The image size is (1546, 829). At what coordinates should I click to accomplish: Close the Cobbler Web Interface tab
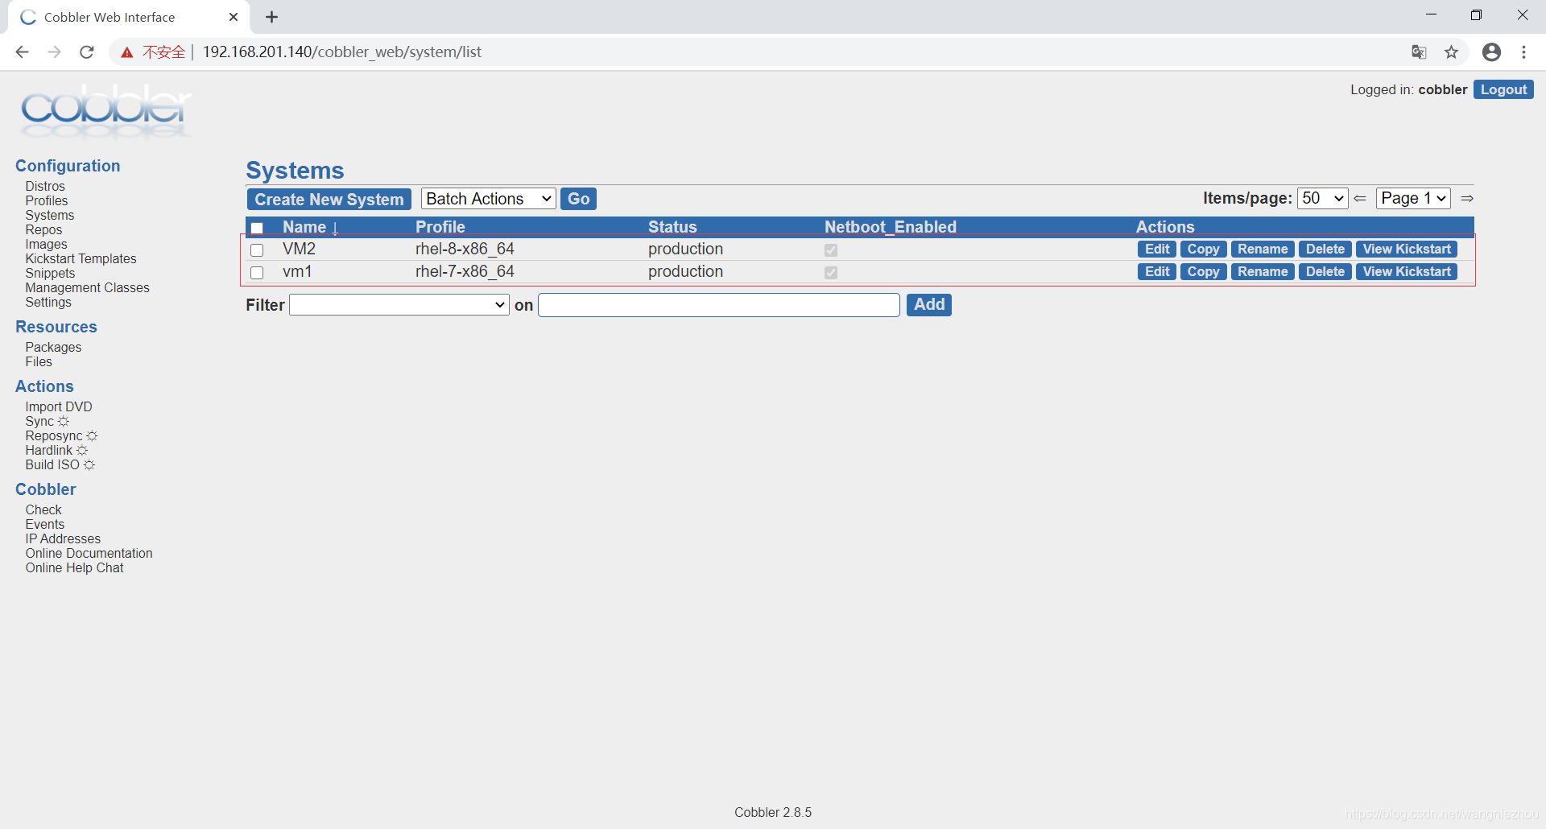point(234,17)
